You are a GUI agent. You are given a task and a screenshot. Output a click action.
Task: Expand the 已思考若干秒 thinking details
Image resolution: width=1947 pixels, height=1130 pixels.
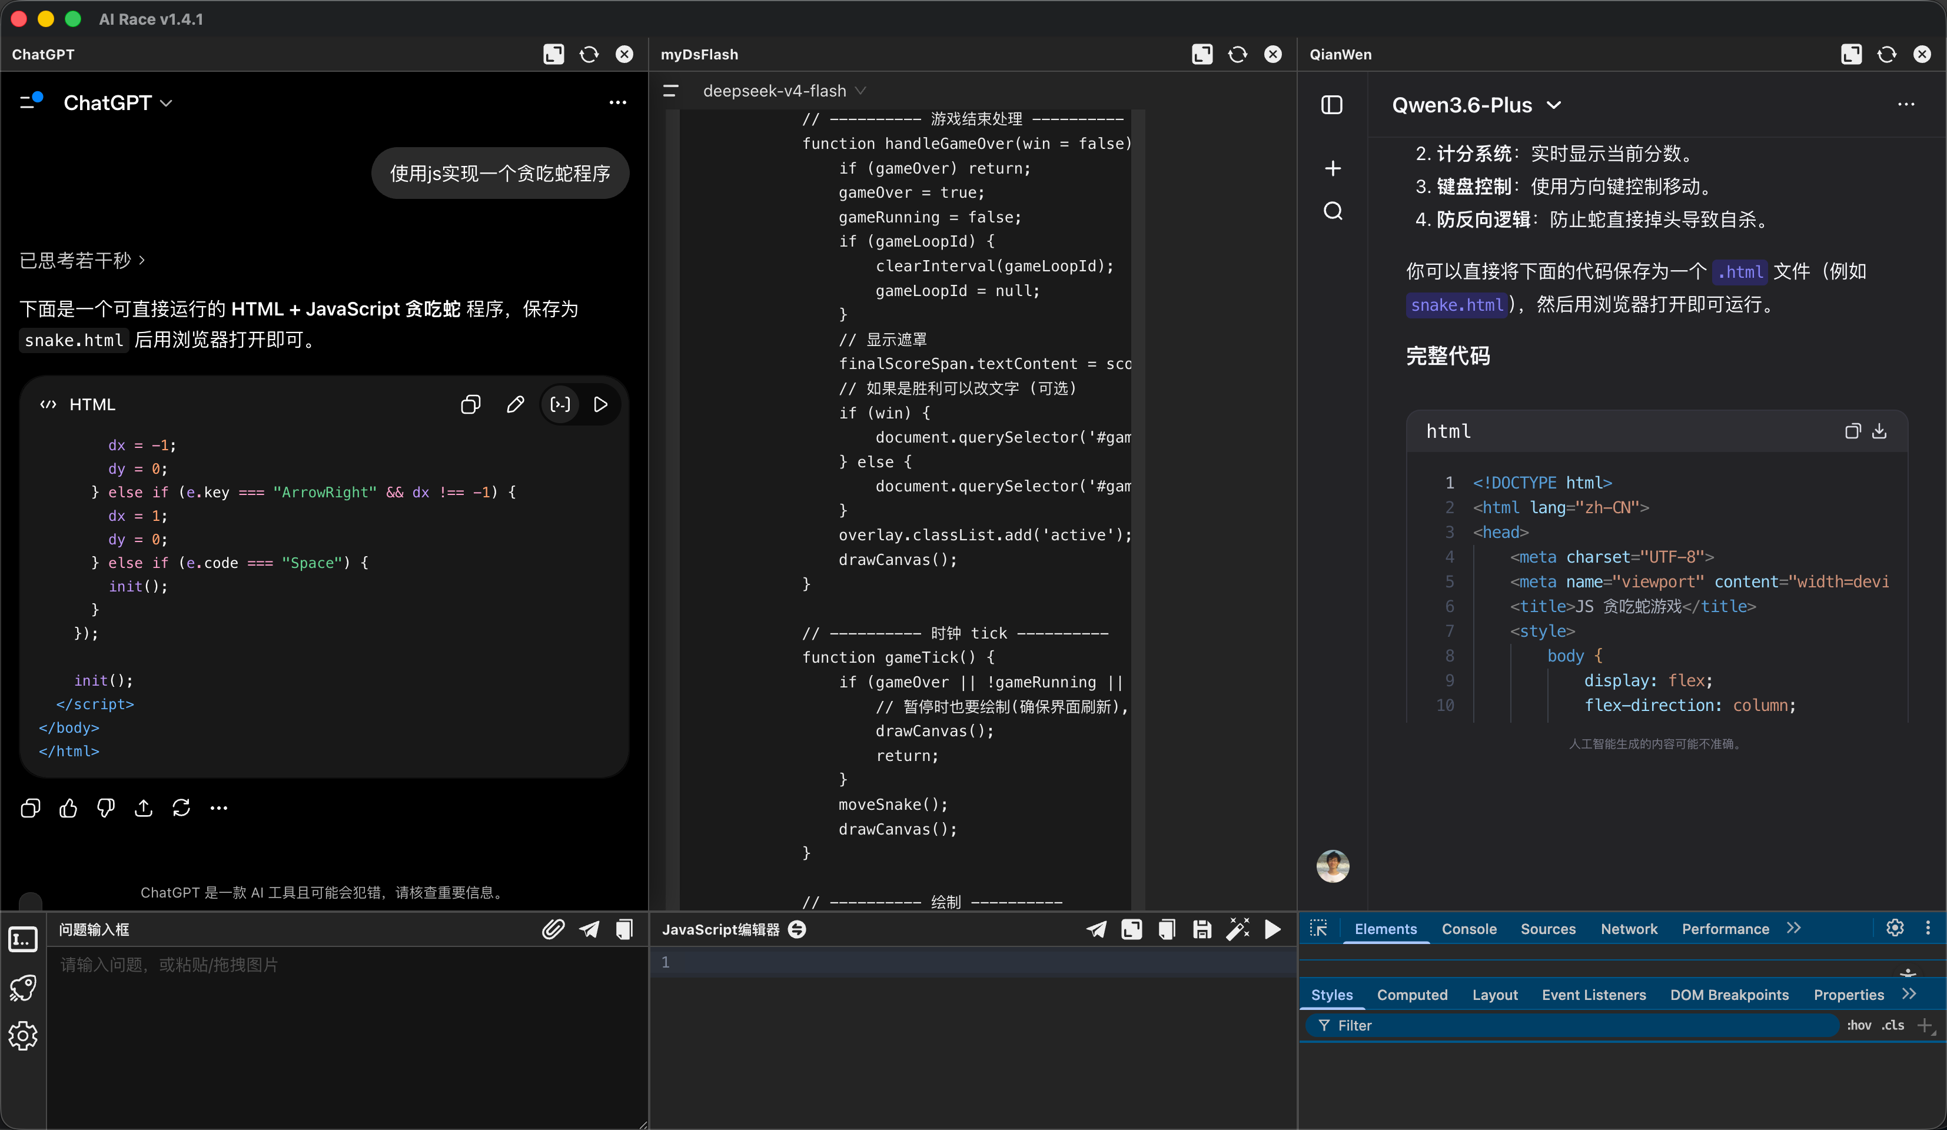(82, 260)
